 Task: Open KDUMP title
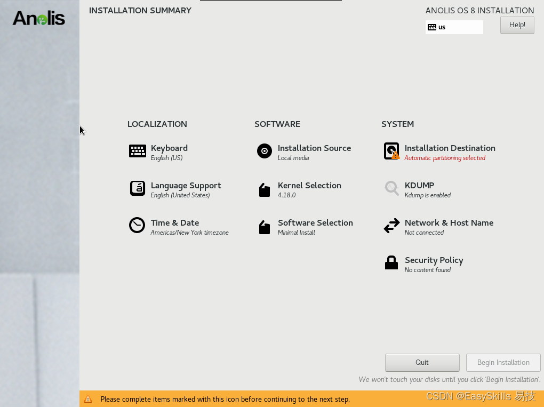pos(419,185)
